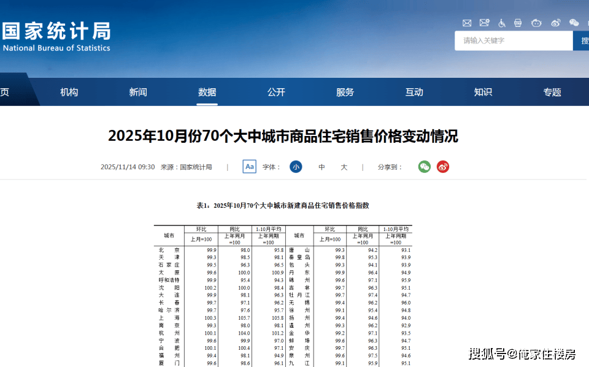This screenshot has height=367, width=589.
Task: Click the WeChat icon in the header
Action: [x=574, y=23]
